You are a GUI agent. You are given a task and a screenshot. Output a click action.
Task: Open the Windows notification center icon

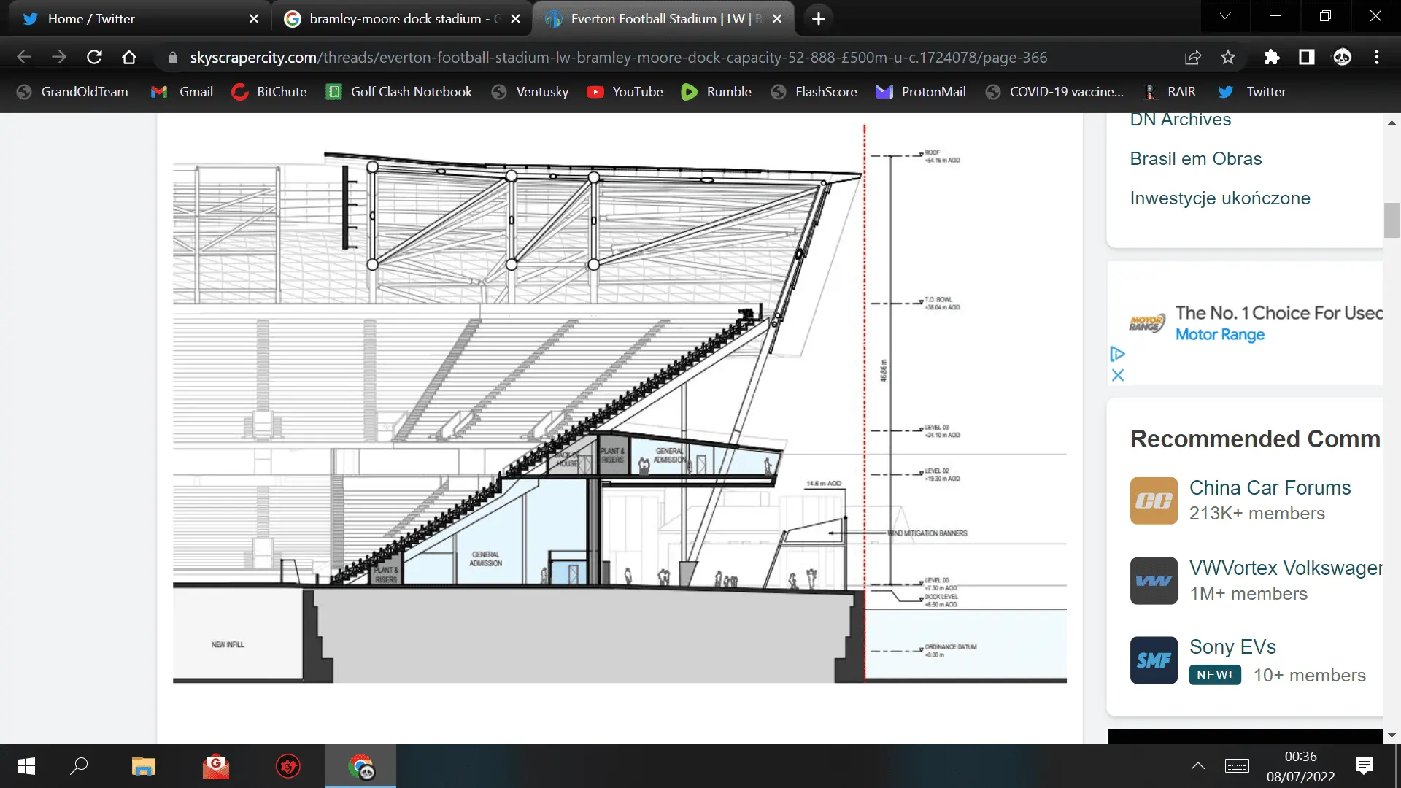point(1364,765)
